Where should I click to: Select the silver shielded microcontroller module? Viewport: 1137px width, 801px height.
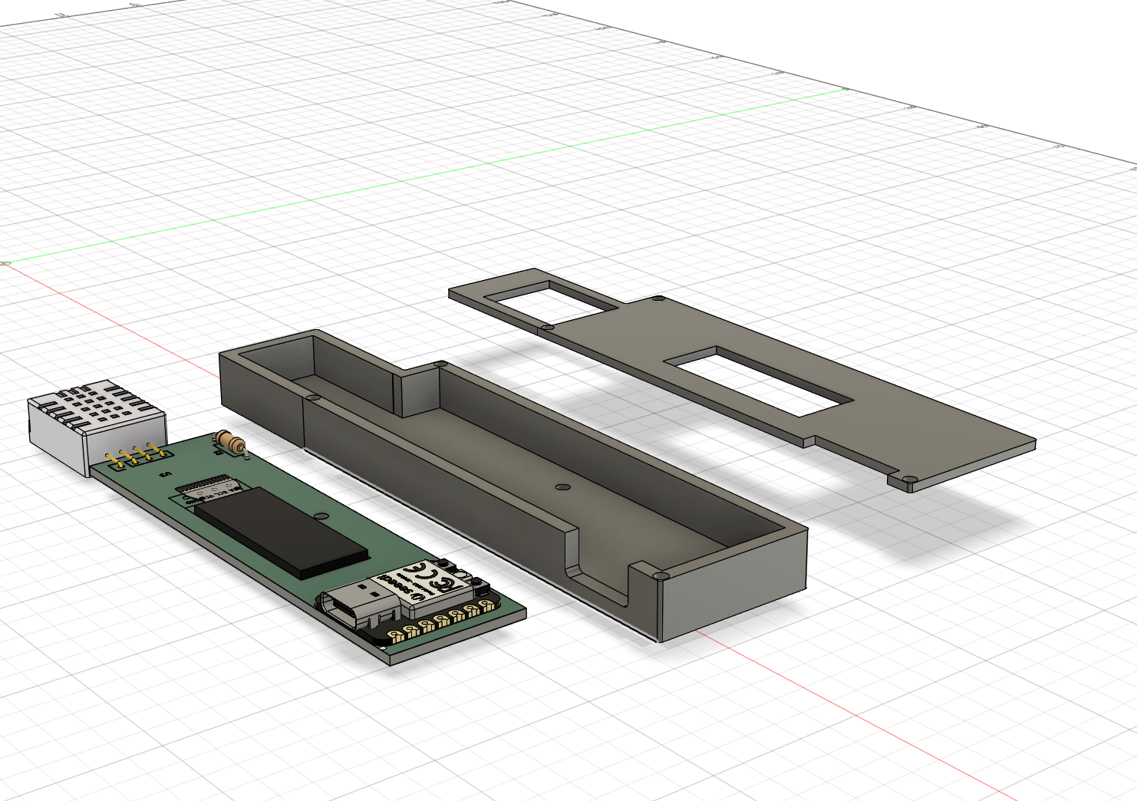click(417, 585)
